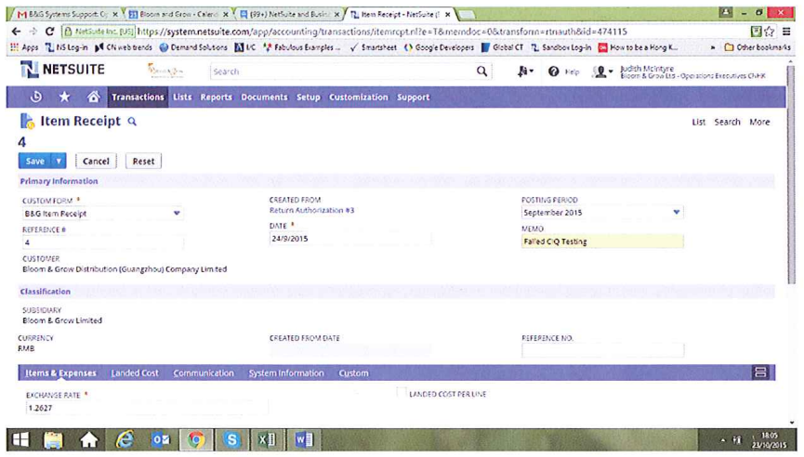This screenshot has width=804, height=457.
Task: Open the Support menu
Action: click(413, 97)
